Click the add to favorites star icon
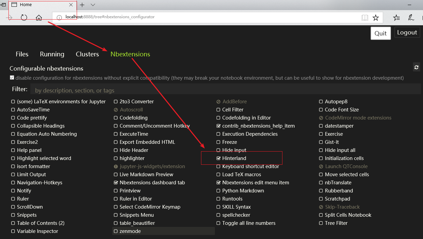Image resolution: width=423 pixels, height=239 pixels. [x=376, y=18]
